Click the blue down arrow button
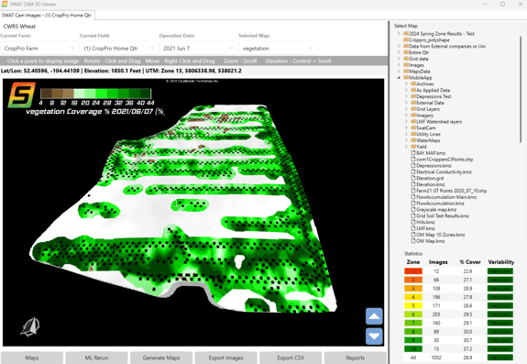This screenshot has width=527, height=364. 374,336
